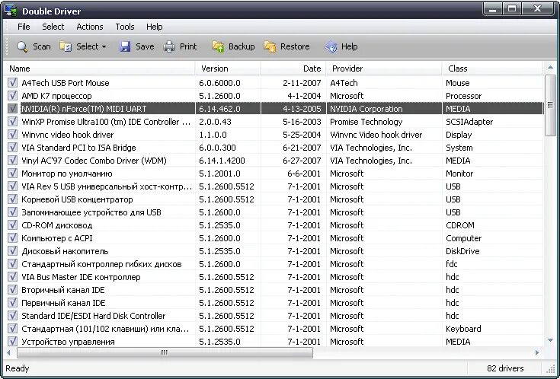Open the File menu
This screenshot has height=379, width=560.
(x=24, y=27)
